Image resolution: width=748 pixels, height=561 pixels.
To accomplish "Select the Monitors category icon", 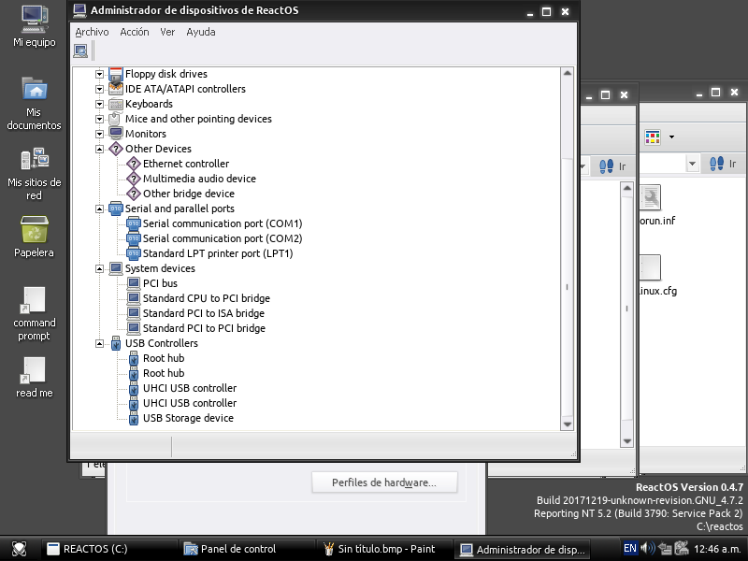I will tap(116, 134).
